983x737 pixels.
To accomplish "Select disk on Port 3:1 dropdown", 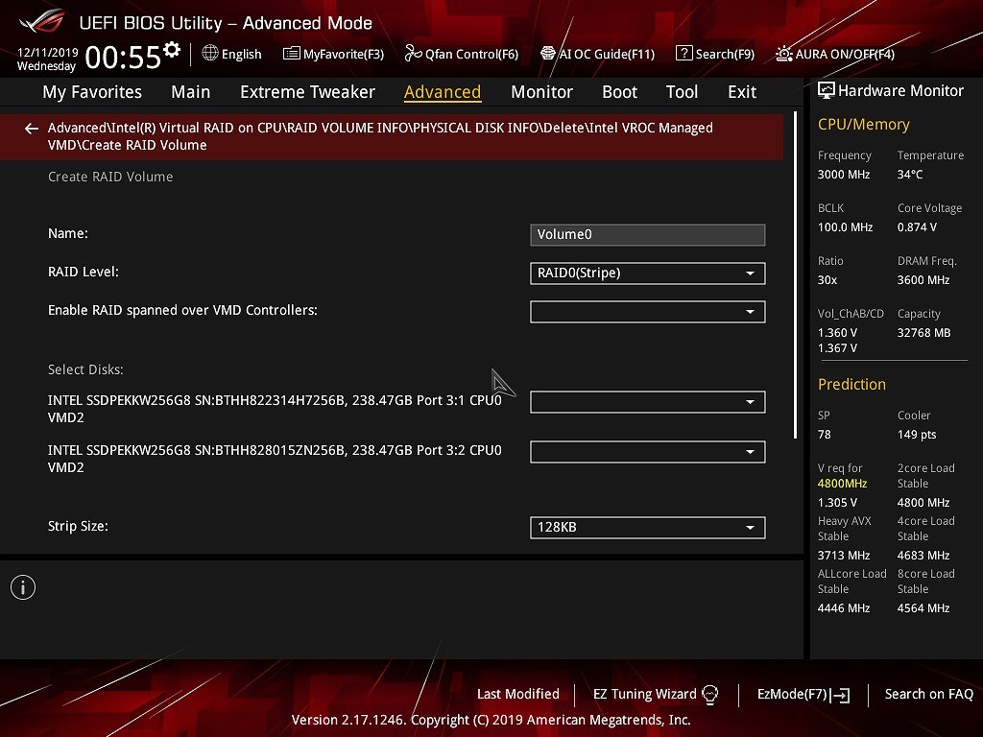I will (647, 402).
